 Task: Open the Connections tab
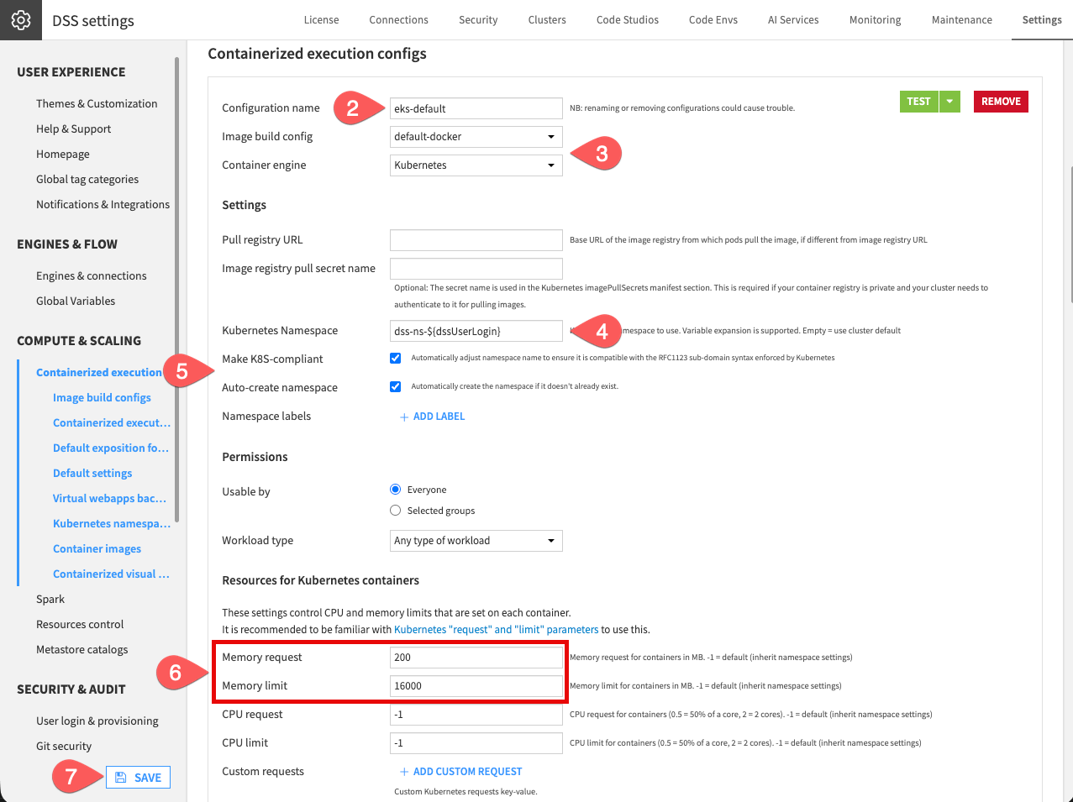point(399,20)
